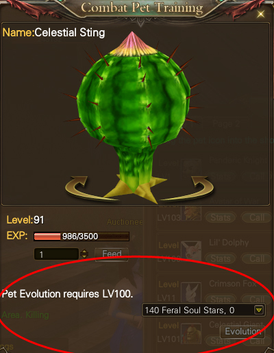Open Stats for the LV103 pet
274x353 pixels.
[x=221, y=217]
